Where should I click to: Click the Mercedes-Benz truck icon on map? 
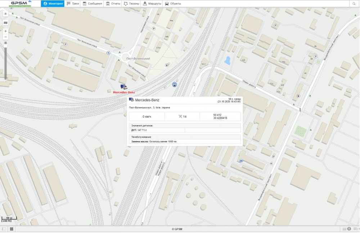124,87
